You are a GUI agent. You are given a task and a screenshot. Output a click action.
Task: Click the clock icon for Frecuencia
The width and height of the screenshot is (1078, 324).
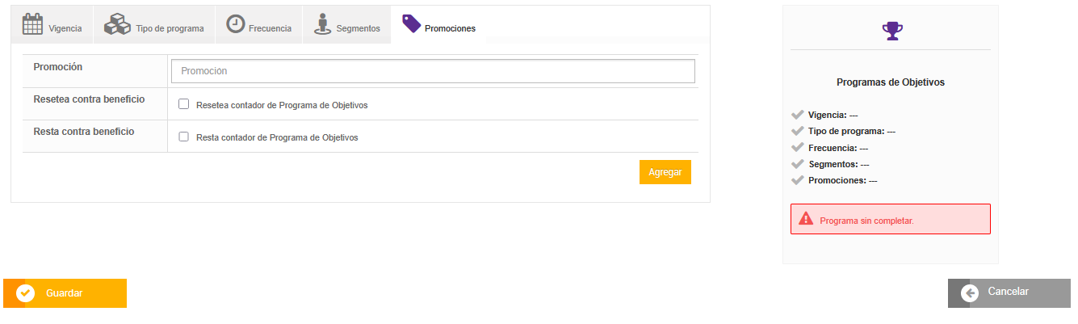click(x=236, y=24)
